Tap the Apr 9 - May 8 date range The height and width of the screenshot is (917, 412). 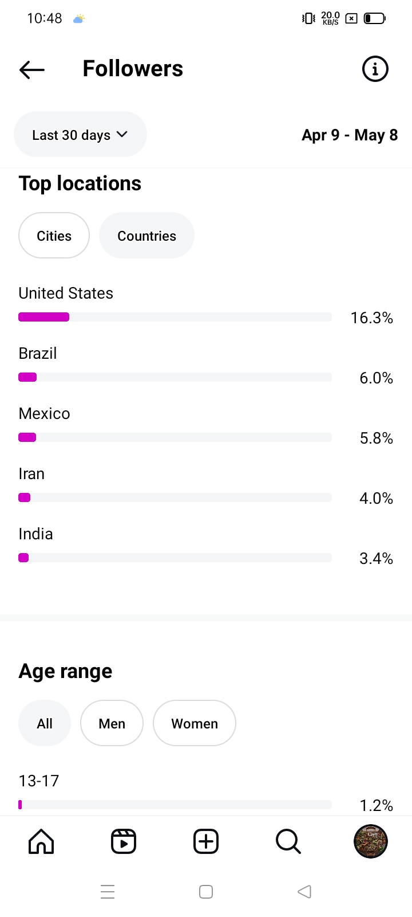(x=350, y=135)
